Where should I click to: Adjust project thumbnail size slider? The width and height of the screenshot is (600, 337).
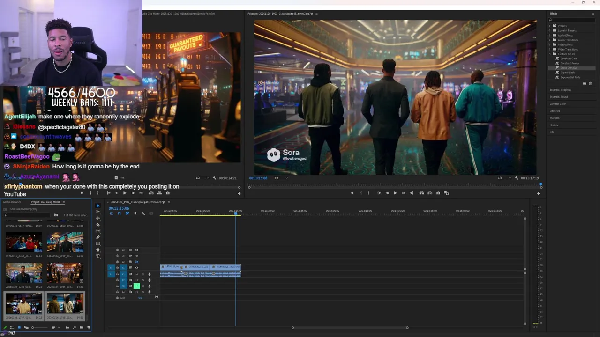click(40, 328)
